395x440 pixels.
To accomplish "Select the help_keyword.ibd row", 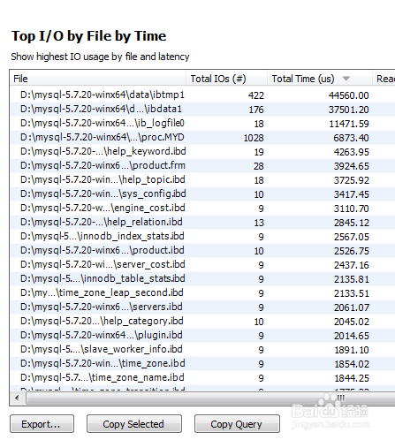I will [x=202, y=152].
